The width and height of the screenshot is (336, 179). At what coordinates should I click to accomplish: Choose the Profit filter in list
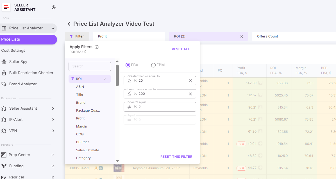tap(80, 118)
